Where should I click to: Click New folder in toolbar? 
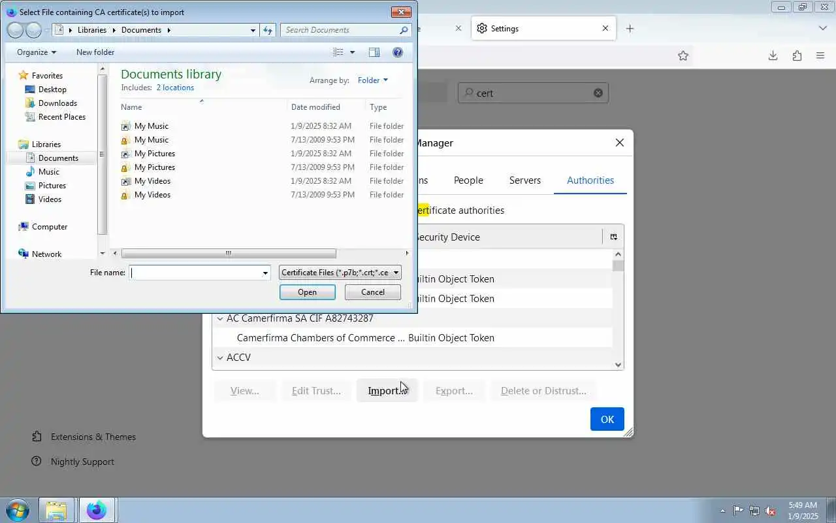click(x=95, y=52)
